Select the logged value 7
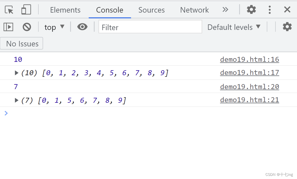 pos(16,87)
